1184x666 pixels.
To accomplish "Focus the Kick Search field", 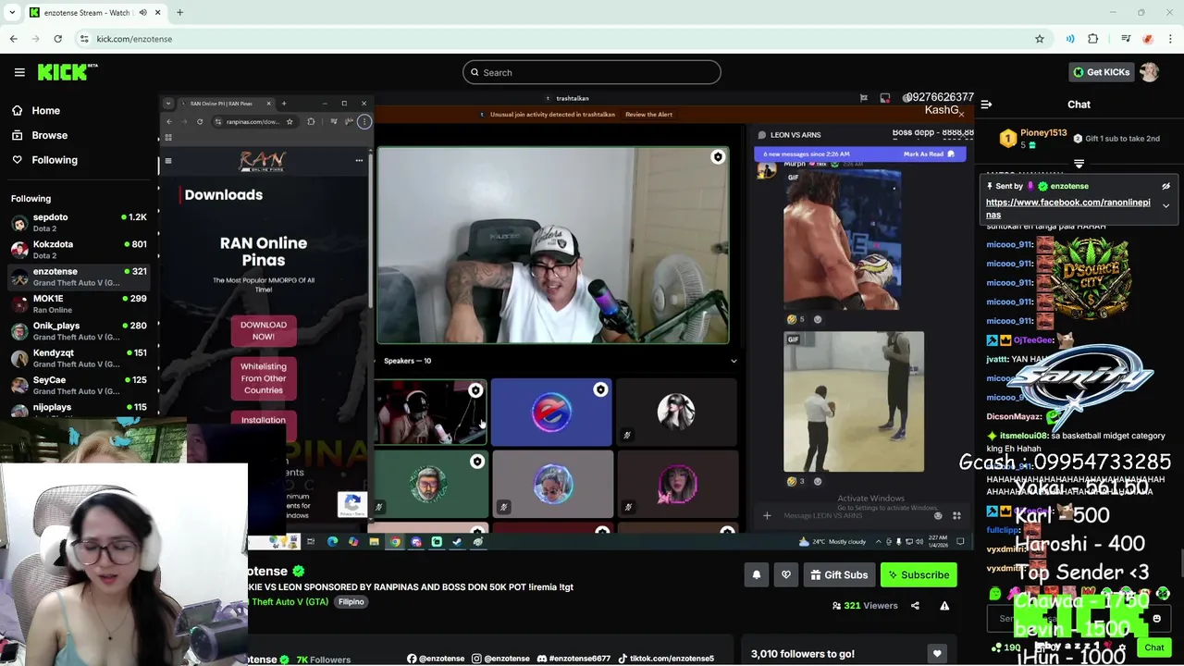I will point(592,72).
